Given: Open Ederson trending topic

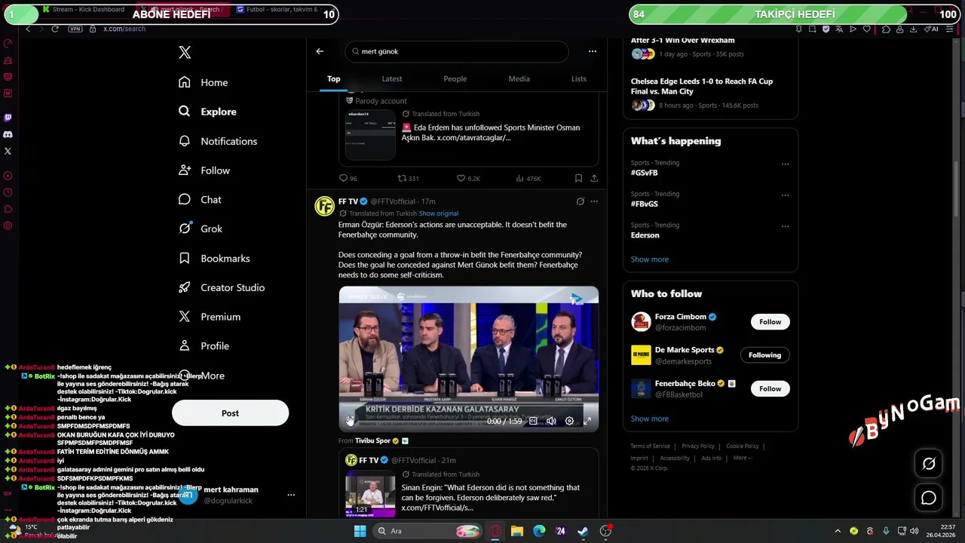Looking at the screenshot, I should [x=645, y=235].
